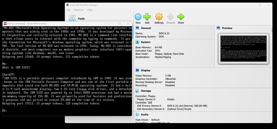The height and width of the screenshot is (129, 277).
Task: Click the Preview panel monitor icon
Action: coord(218,28)
